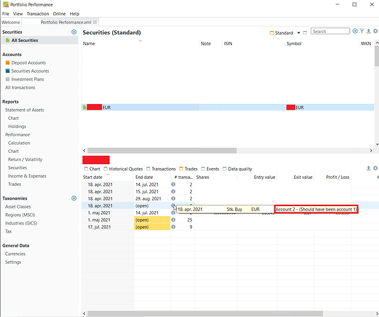Click the Securities Accounts blue icon
This screenshot has width=379, height=317.
point(8,71)
